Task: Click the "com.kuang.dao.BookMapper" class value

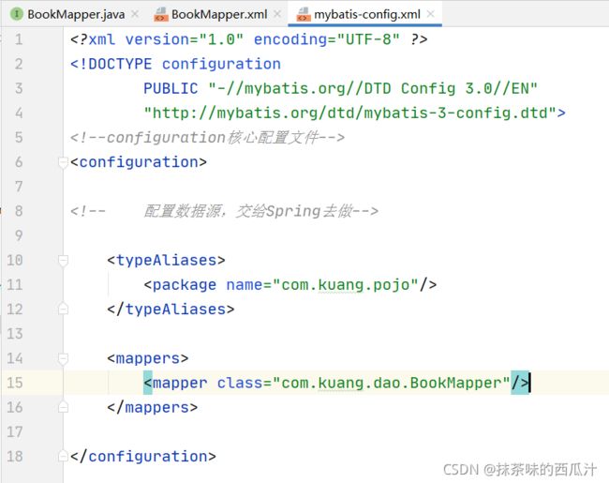Action: [391, 383]
